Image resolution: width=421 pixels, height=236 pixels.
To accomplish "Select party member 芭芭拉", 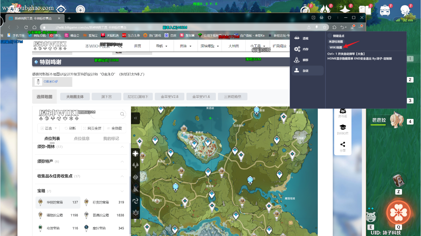I will [388, 120].
